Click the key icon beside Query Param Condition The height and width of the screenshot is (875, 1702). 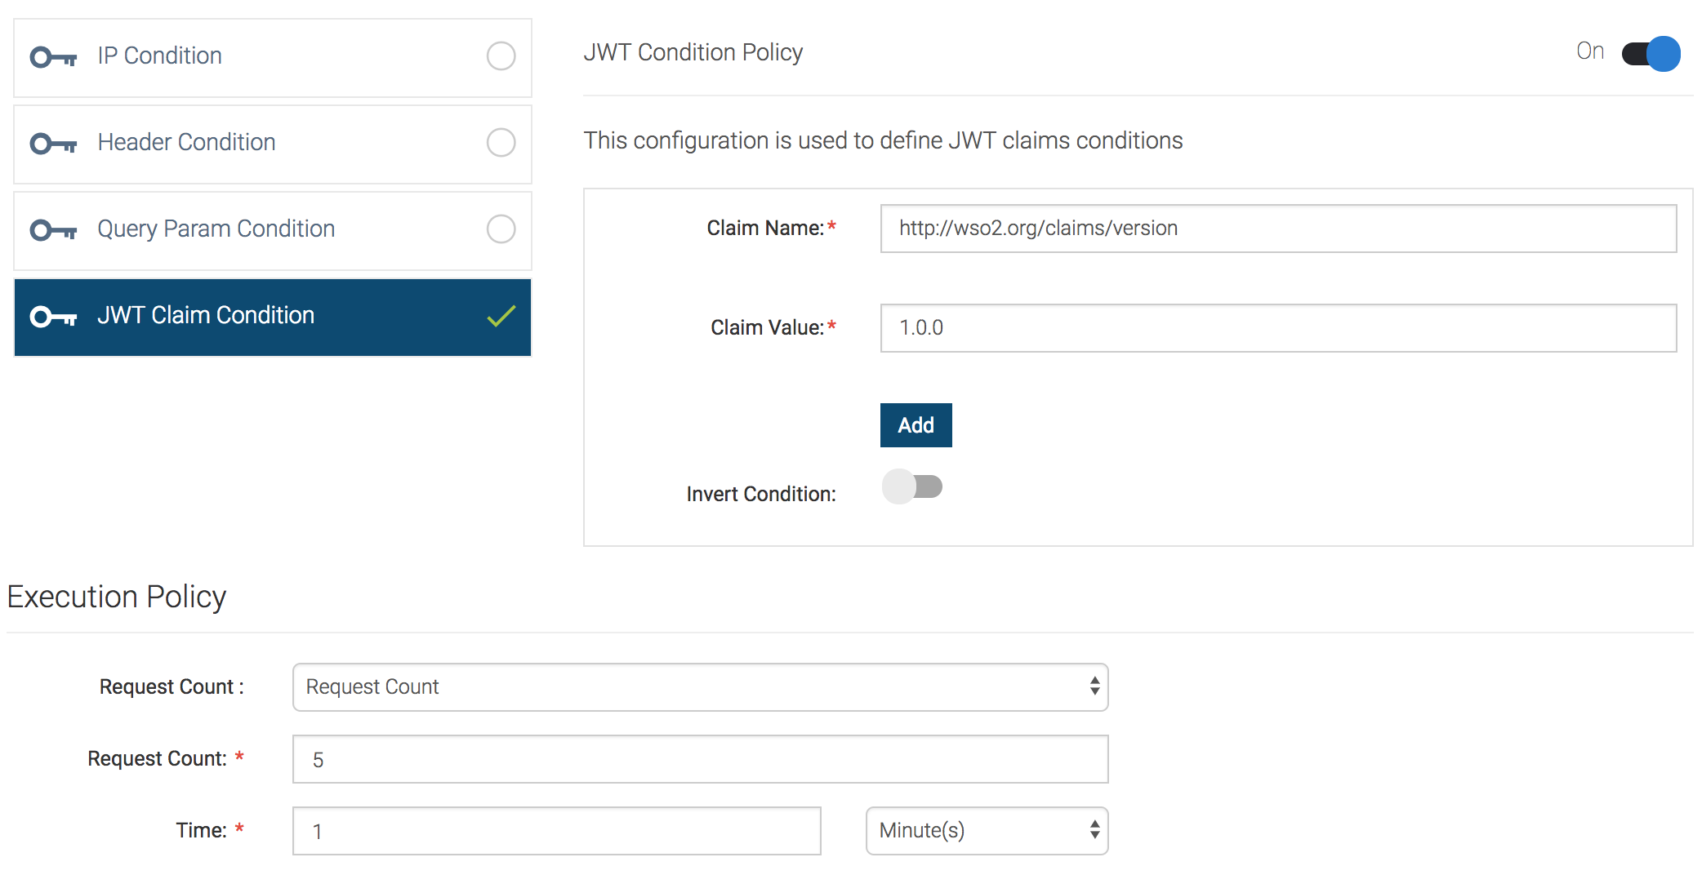(52, 230)
